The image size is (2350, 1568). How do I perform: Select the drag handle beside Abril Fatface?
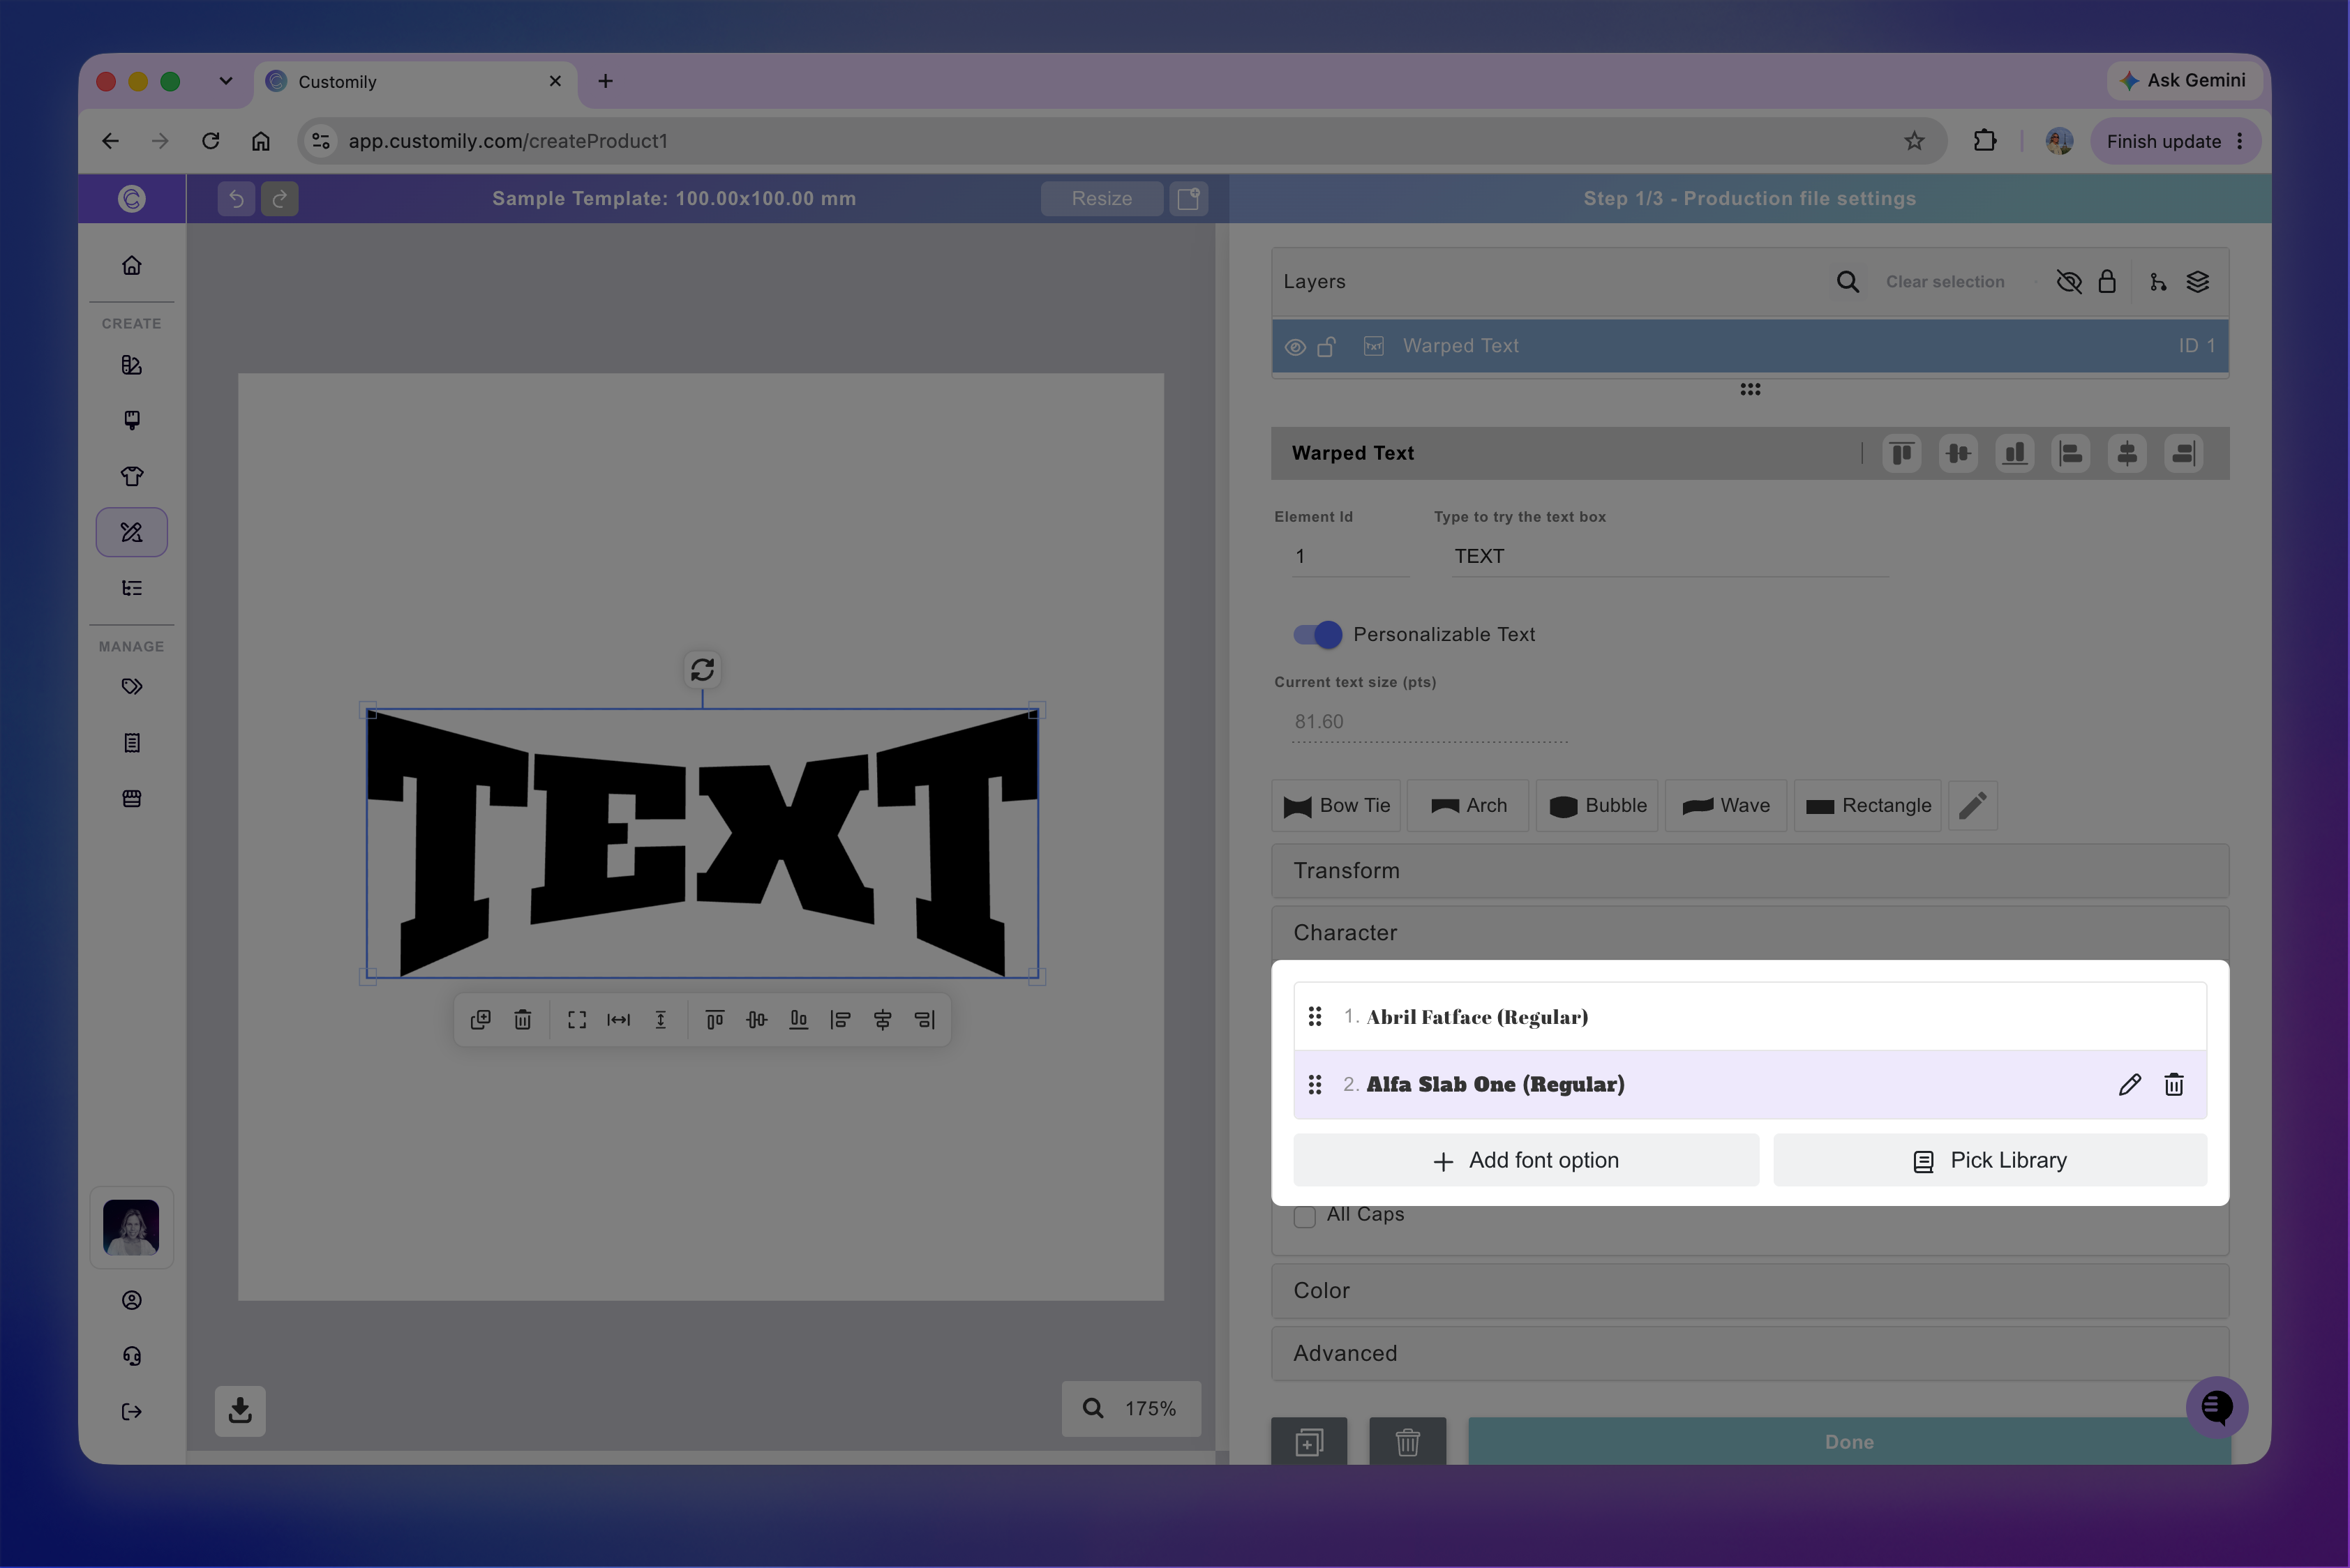click(x=1315, y=1017)
